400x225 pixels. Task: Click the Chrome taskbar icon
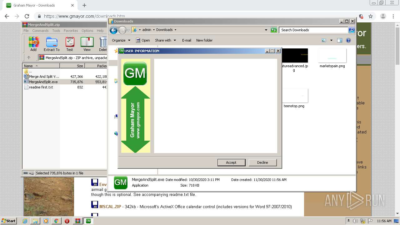[56, 221]
